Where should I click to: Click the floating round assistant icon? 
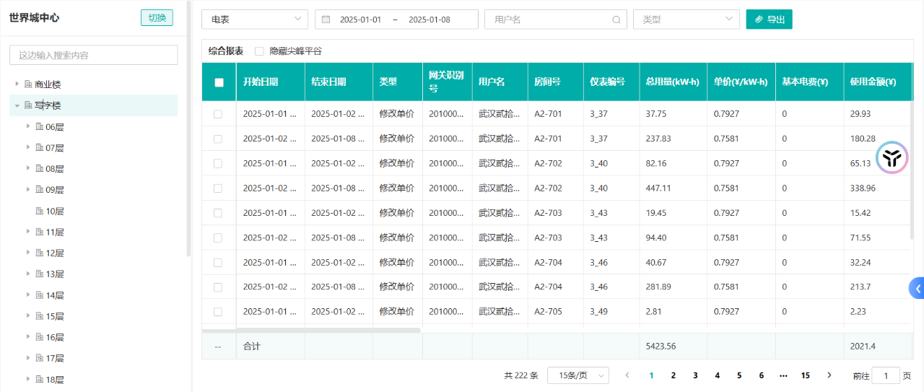coord(892,157)
